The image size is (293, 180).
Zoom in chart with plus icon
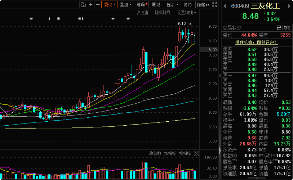[x=90, y=5]
